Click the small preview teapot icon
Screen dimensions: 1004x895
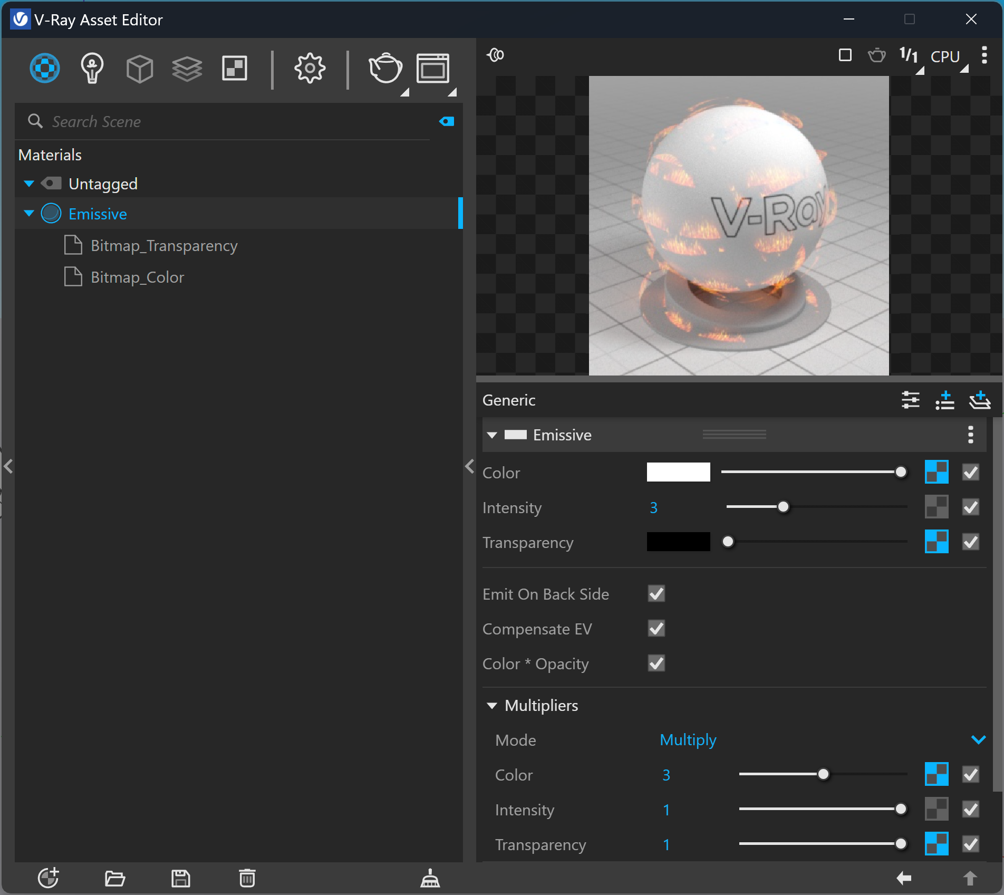pyautogui.click(x=876, y=55)
